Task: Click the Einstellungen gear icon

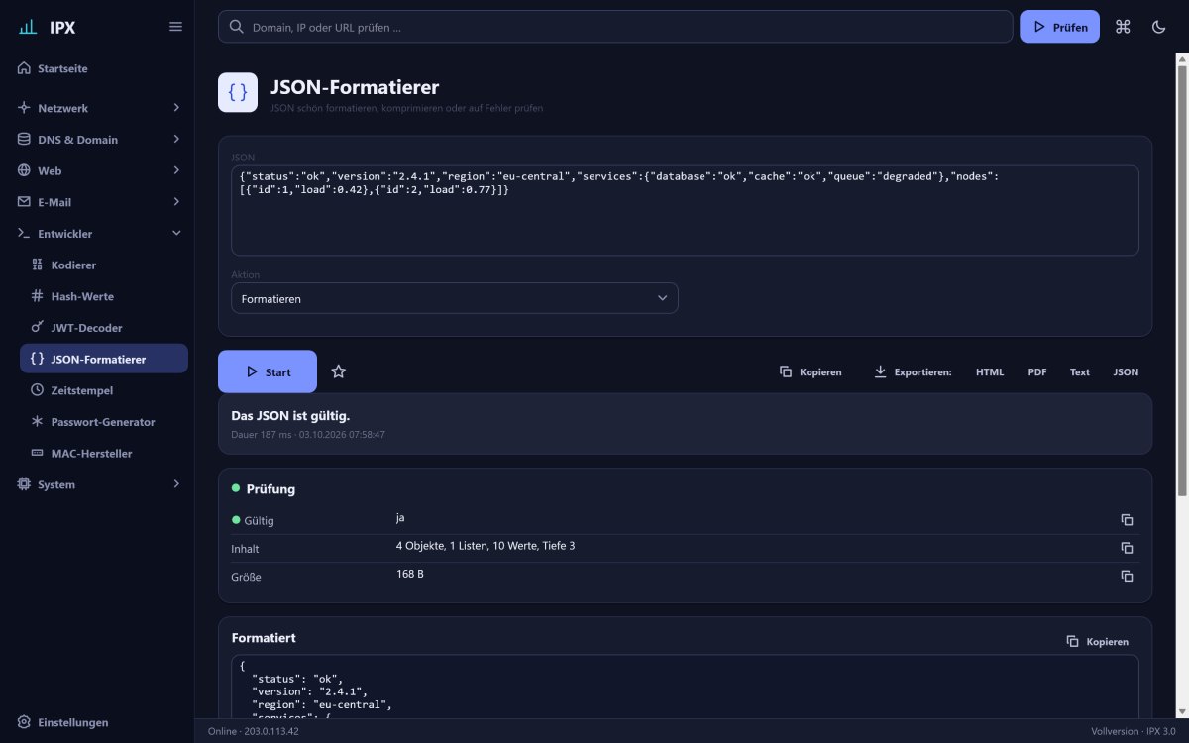Action: coord(24,722)
